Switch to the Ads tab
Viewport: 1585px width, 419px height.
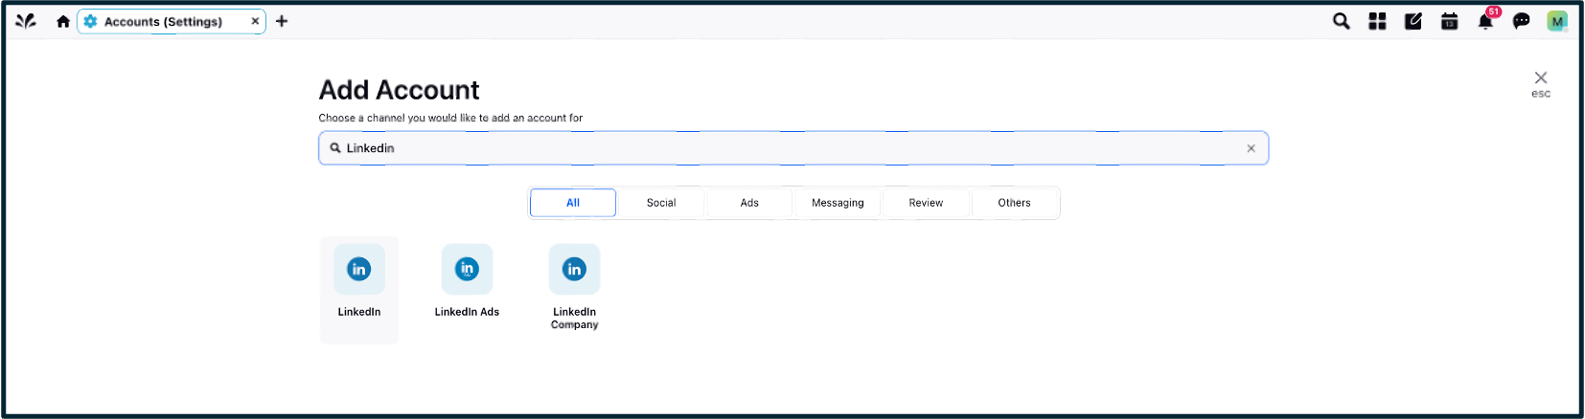click(x=749, y=203)
